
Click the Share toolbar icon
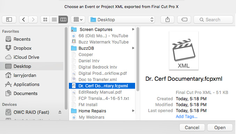(x=167, y=19)
